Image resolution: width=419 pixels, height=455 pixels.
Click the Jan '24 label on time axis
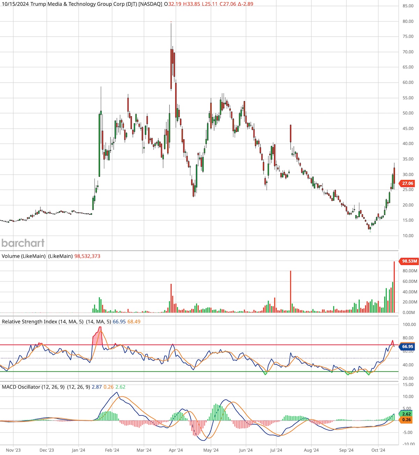[x=79, y=450]
